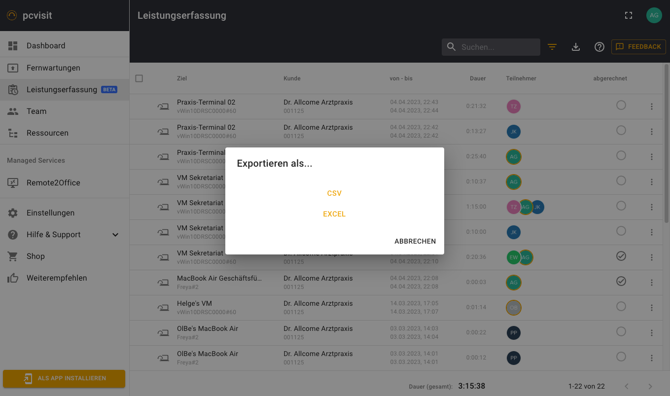Open the Einstellungen gear icon
670x396 pixels.
pyautogui.click(x=13, y=213)
